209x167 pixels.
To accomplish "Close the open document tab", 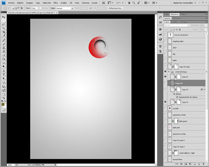I will pos(57,13).
